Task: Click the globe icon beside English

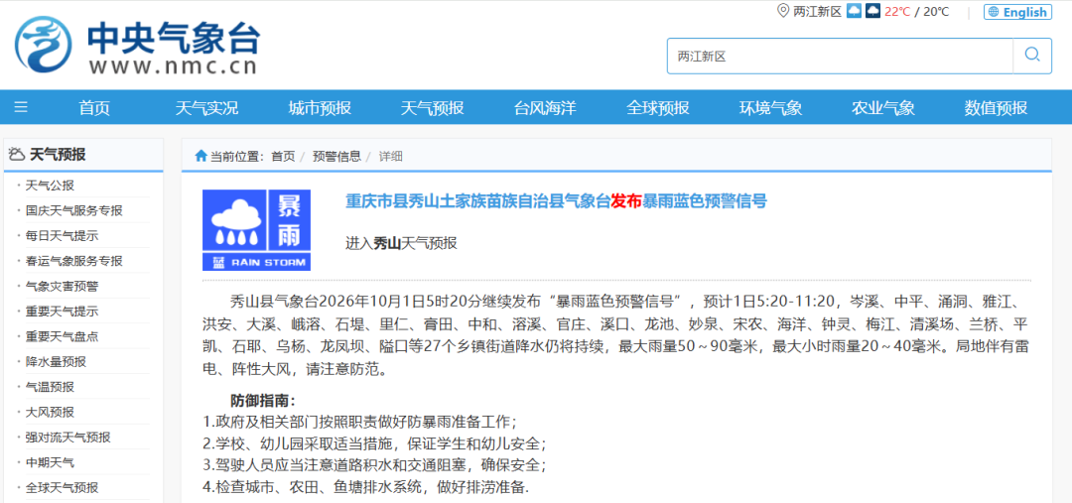Action: [994, 12]
